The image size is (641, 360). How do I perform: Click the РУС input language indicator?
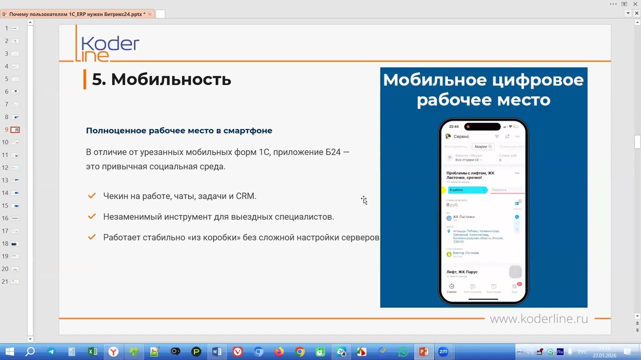(x=582, y=352)
